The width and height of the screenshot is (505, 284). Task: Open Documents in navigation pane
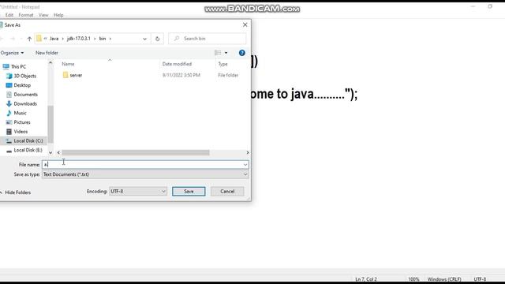coord(25,95)
